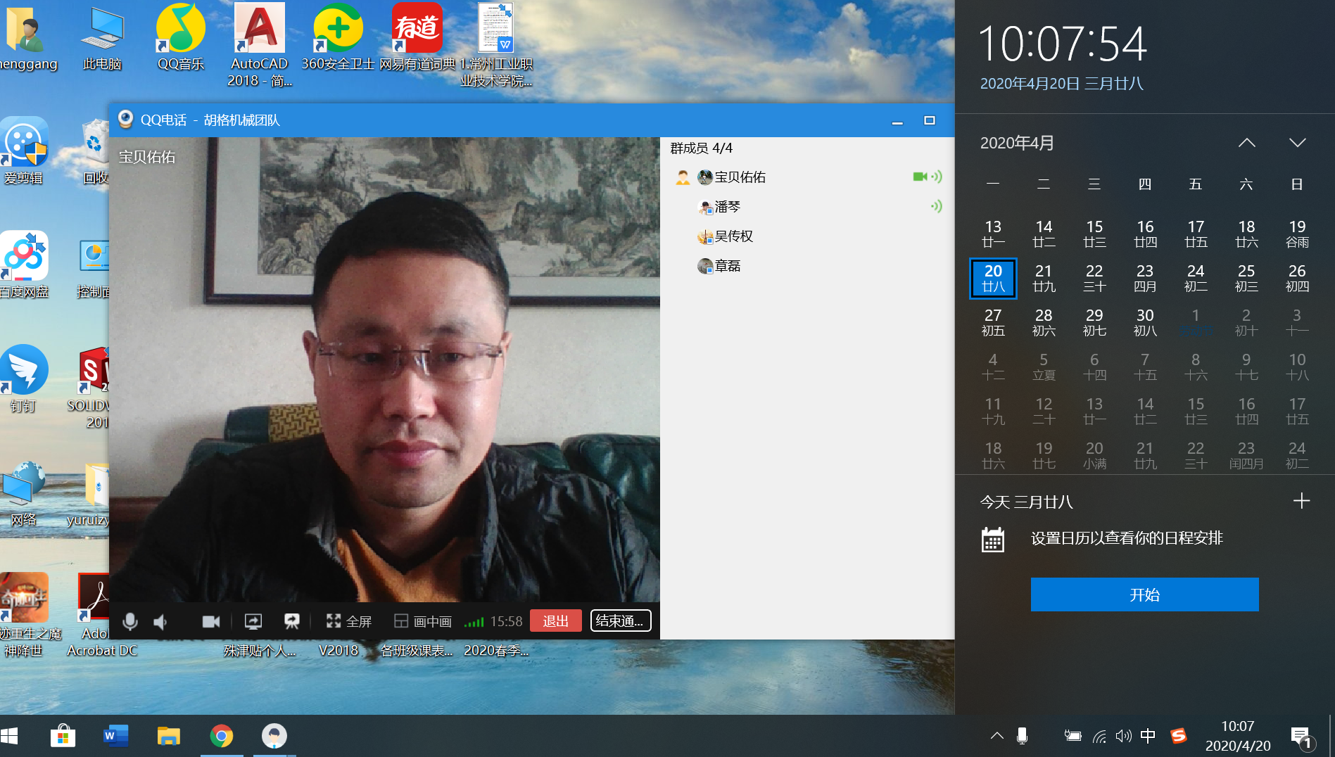Viewport: 1335px width, 757px height.
Task: Select member 潘琴 in group list
Action: 727,207
